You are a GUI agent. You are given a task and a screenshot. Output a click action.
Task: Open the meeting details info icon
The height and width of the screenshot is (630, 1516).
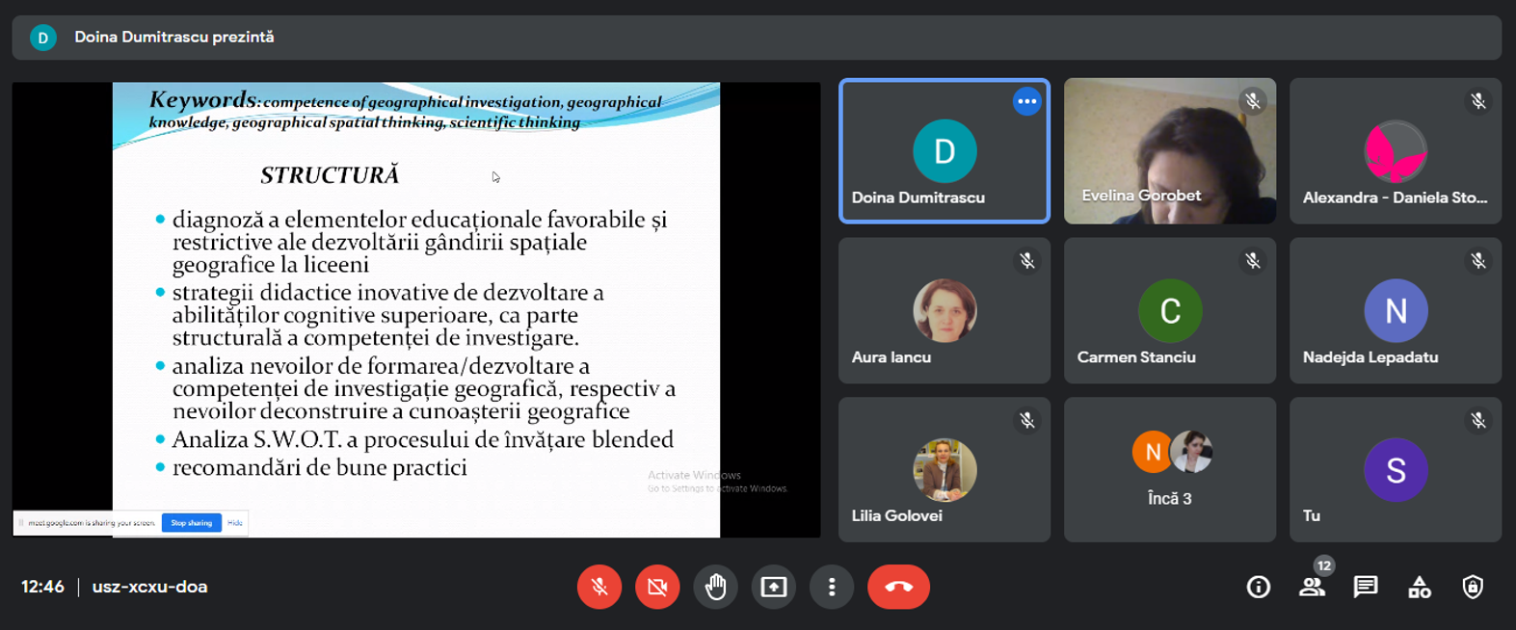[x=1258, y=587]
